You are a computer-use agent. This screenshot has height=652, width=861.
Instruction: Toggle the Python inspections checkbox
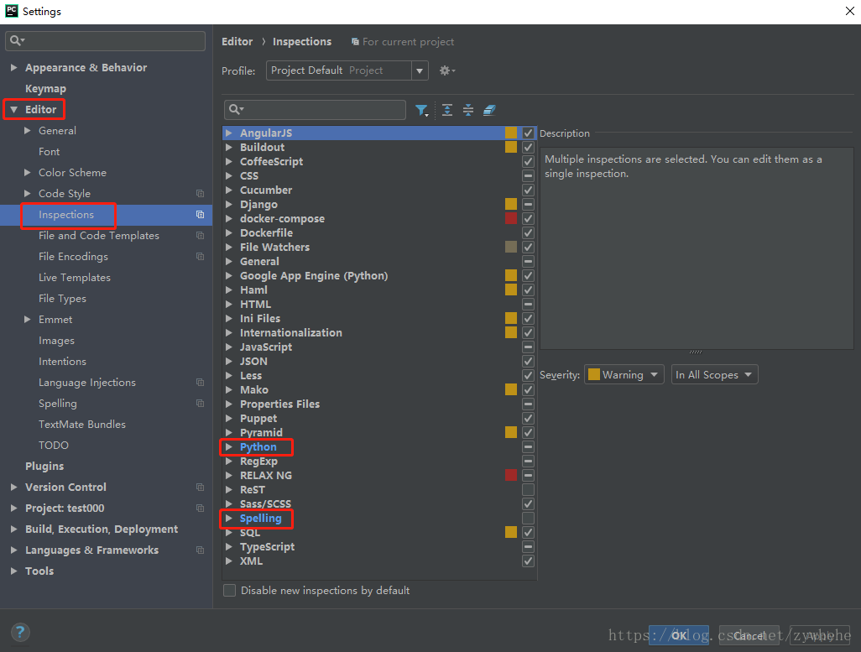tap(528, 447)
